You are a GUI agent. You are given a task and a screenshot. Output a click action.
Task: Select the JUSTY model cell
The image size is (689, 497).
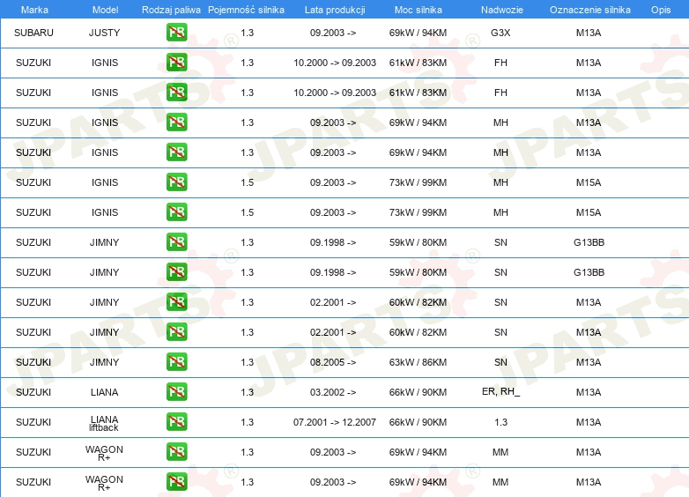104,33
